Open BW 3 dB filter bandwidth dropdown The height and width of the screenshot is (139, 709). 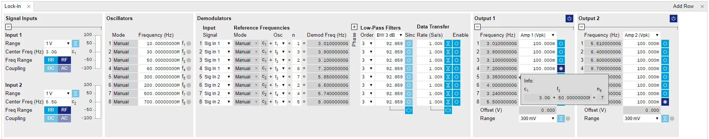(389, 35)
